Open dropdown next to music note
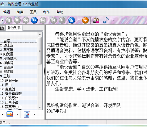The height and width of the screenshot is (127, 147). tap(113, 20)
